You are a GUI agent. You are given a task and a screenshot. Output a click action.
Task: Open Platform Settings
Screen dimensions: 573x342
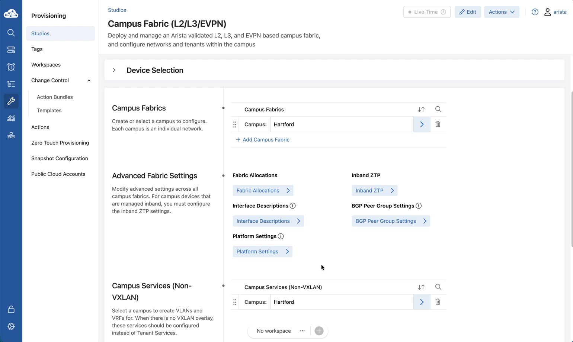[x=263, y=252]
